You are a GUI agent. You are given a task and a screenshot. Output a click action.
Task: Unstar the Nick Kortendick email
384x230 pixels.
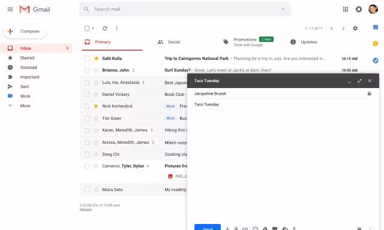(x=96, y=106)
